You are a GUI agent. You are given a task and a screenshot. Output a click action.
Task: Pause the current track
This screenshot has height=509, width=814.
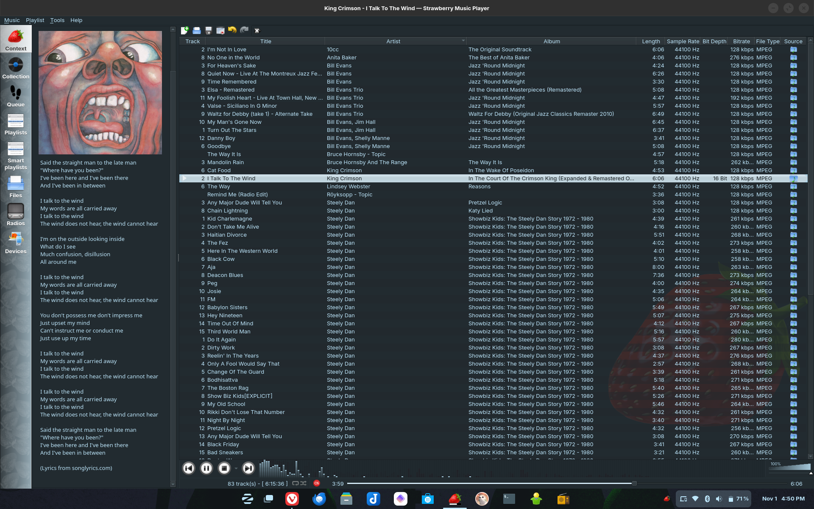pos(206,468)
